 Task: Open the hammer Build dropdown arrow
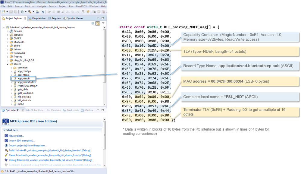[x=33, y=12]
